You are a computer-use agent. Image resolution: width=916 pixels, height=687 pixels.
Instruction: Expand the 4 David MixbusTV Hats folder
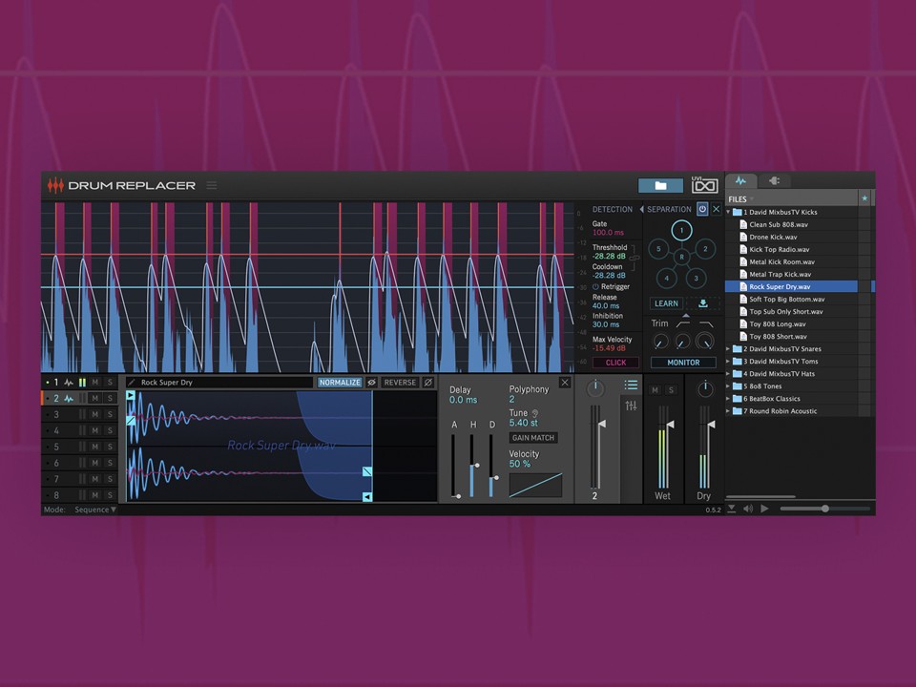[728, 374]
